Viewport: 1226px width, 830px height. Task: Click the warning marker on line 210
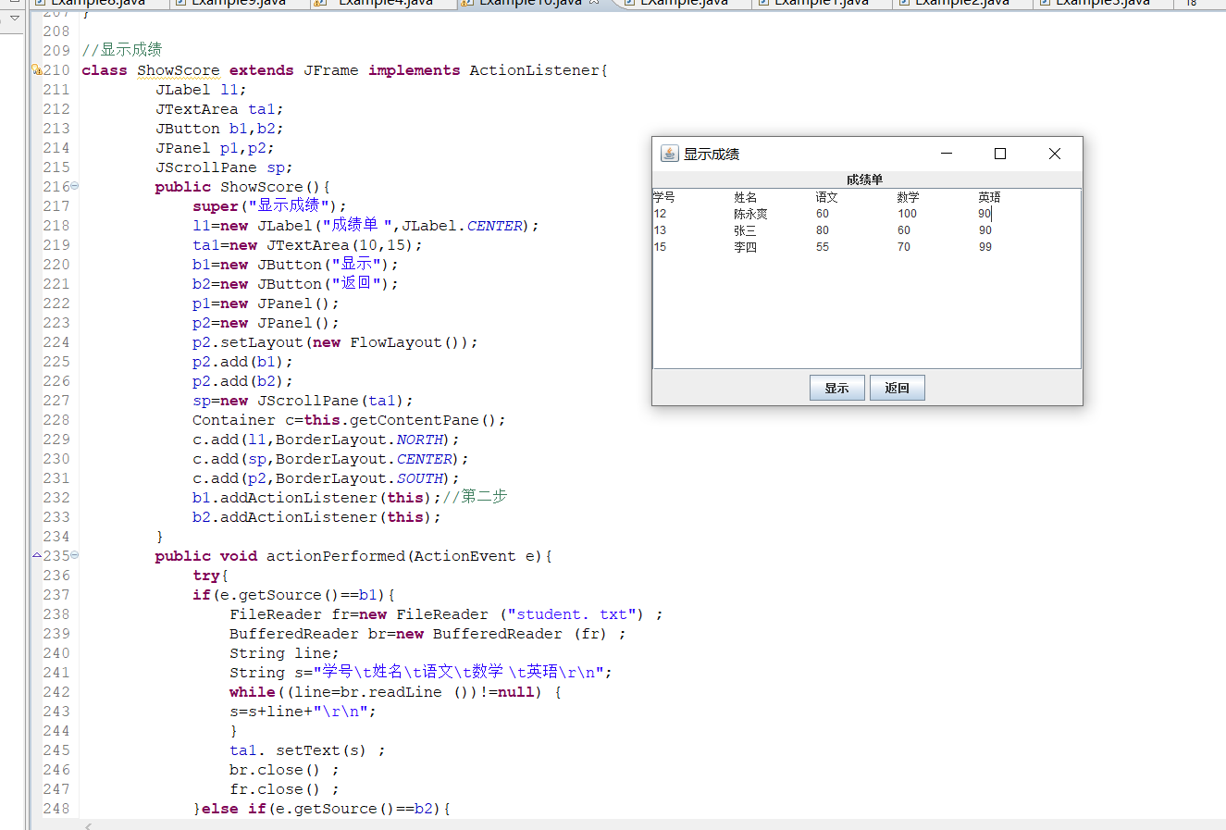click(37, 70)
